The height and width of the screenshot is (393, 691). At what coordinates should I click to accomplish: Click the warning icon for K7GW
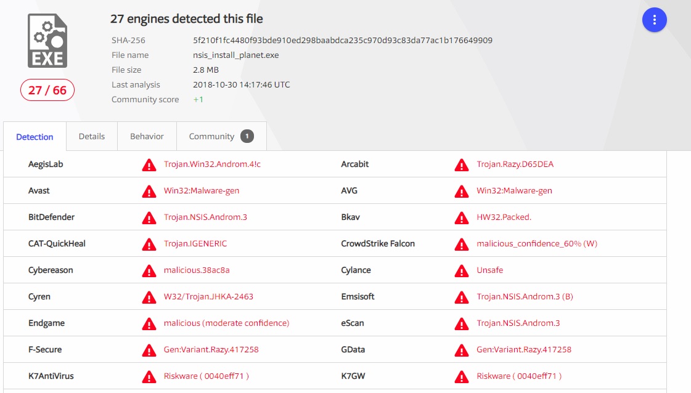(462, 377)
